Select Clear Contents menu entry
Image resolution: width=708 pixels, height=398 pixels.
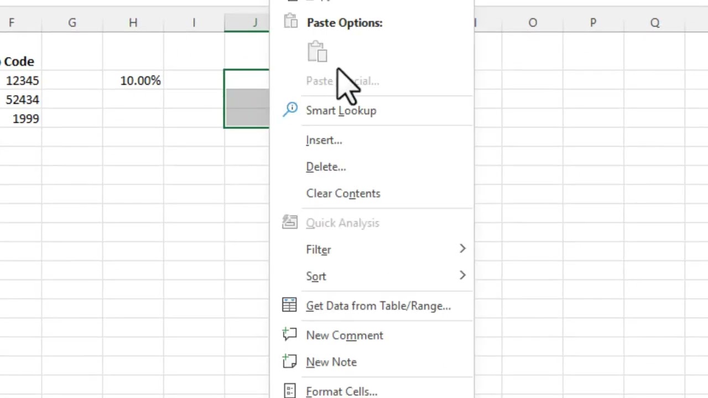[x=343, y=193]
